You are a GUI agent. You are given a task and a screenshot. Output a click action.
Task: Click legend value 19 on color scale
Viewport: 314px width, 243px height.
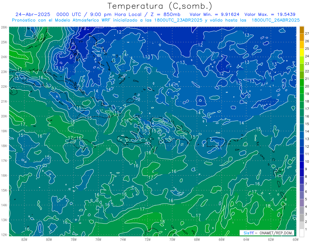[x=307, y=94]
